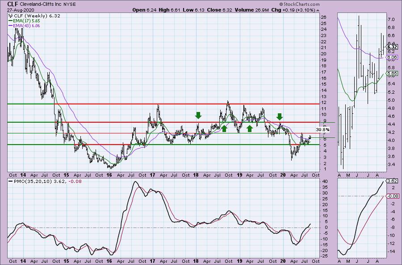Click the boxed 5.65 EMA price label
Viewport: 402px width, 265px height.
tap(393, 74)
